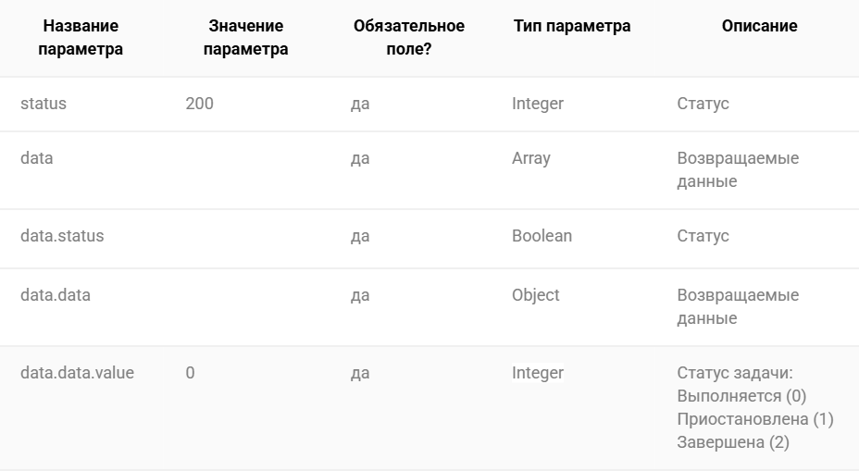The width and height of the screenshot is (859, 471).
Task: Click the 'Значение параметра' column header
Action: (245, 37)
